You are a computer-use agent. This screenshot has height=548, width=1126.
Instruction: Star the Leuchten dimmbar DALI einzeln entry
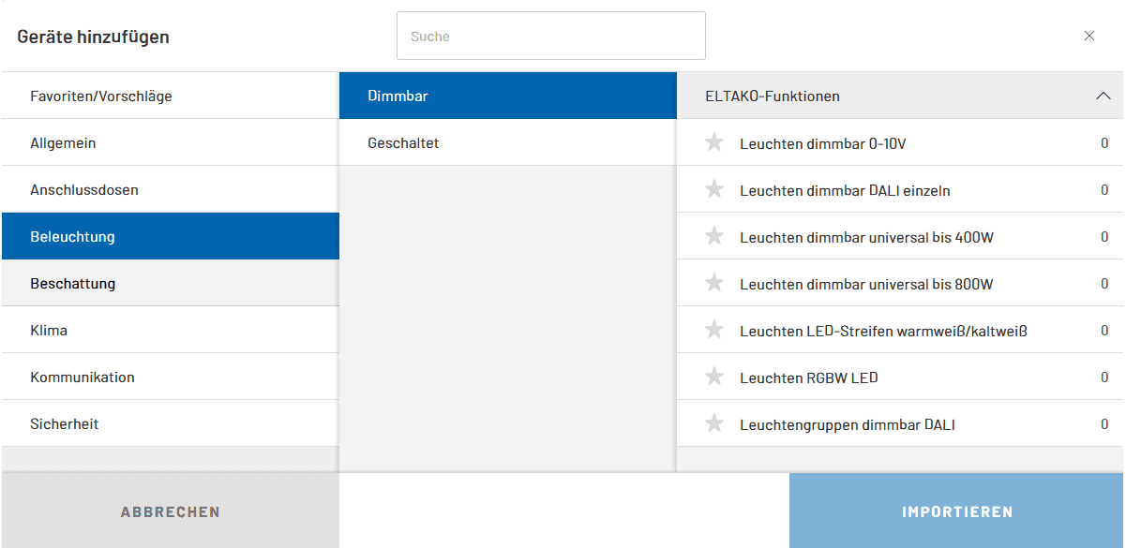click(x=714, y=190)
